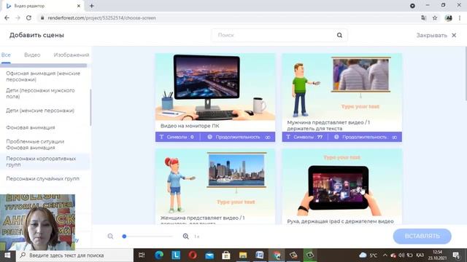Screen dimensions: 467x262
Task: Open the Chrome three-dot menu
Action: click(460, 17)
